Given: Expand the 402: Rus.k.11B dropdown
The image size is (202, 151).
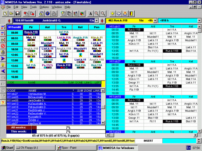Looking at the screenshot, I should (x=145, y=20).
